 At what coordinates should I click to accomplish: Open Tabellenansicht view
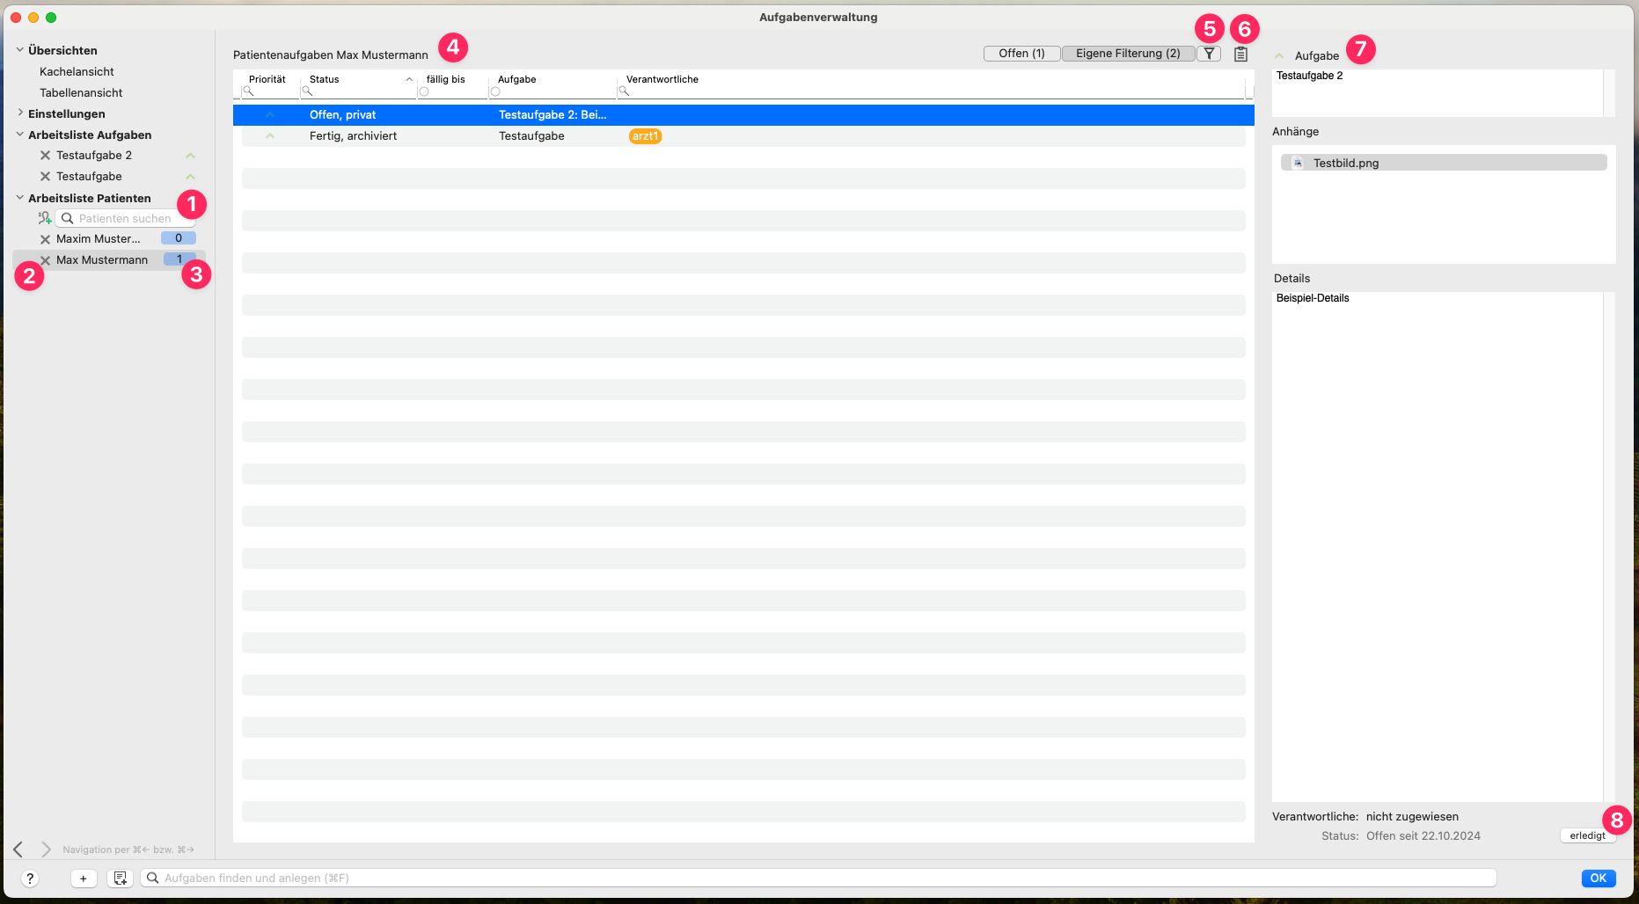[x=81, y=93]
